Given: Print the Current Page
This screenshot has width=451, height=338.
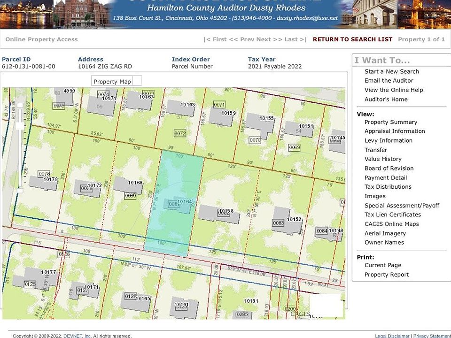Looking at the screenshot, I should pos(382,265).
